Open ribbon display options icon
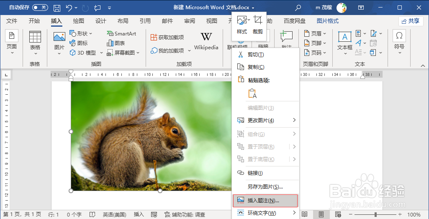This screenshot has width=429, height=219. tap(361, 8)
